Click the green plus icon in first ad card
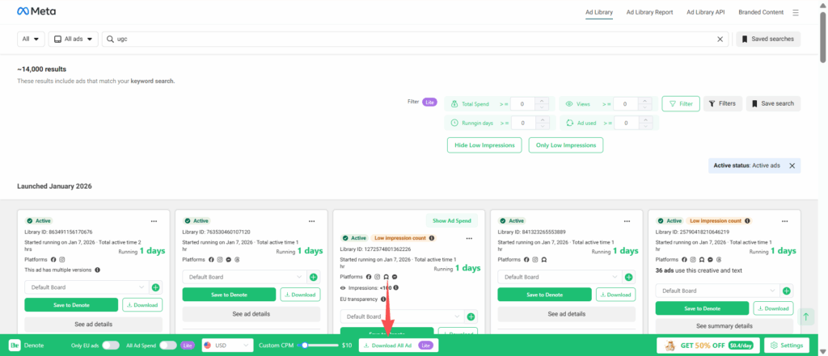This screenshot has width=828, height=356. click(155, 287)
